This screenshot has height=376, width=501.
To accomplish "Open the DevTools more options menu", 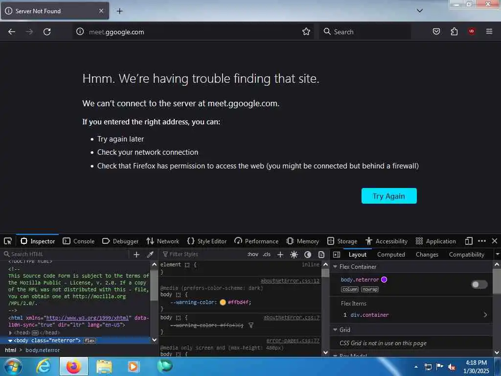I will click(482, 241).
